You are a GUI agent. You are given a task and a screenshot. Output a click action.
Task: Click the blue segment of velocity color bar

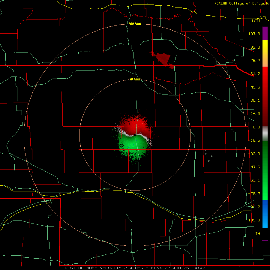(x=265, y=214)
